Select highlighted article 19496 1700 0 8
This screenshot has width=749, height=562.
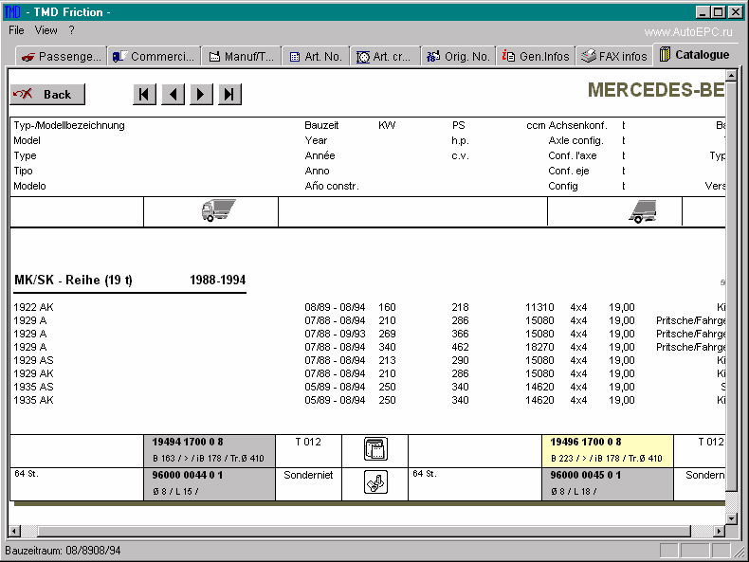607,450
